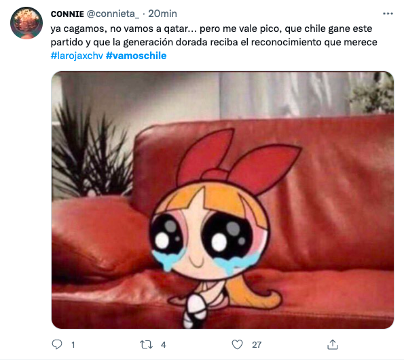Click the second line of tweet text
Screen dimensions: 404x360
(214, 42)
